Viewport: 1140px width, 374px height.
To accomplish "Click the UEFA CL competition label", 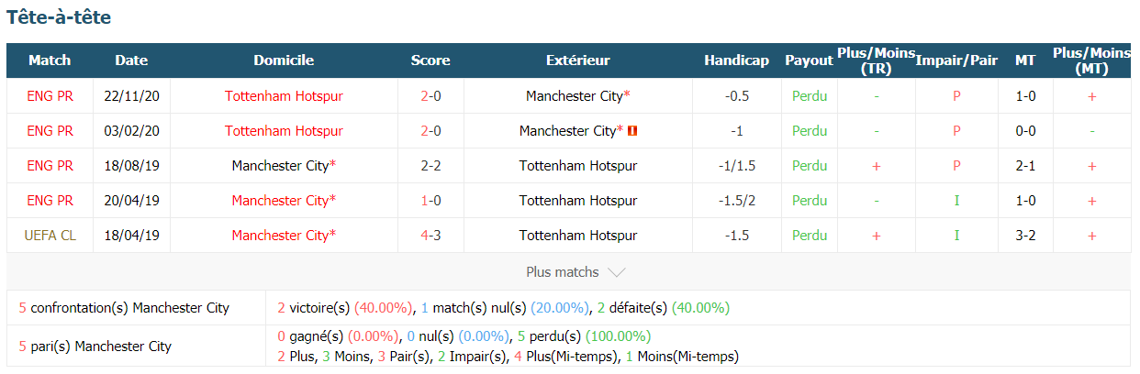I will [50, 236].
